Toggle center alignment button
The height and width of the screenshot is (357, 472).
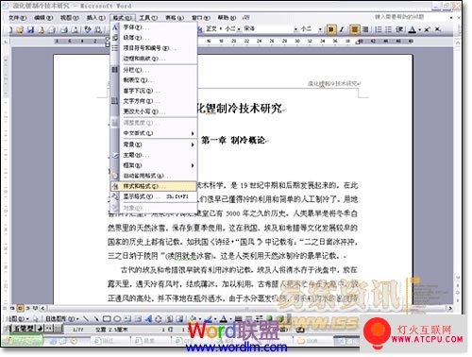pos(355,29)
